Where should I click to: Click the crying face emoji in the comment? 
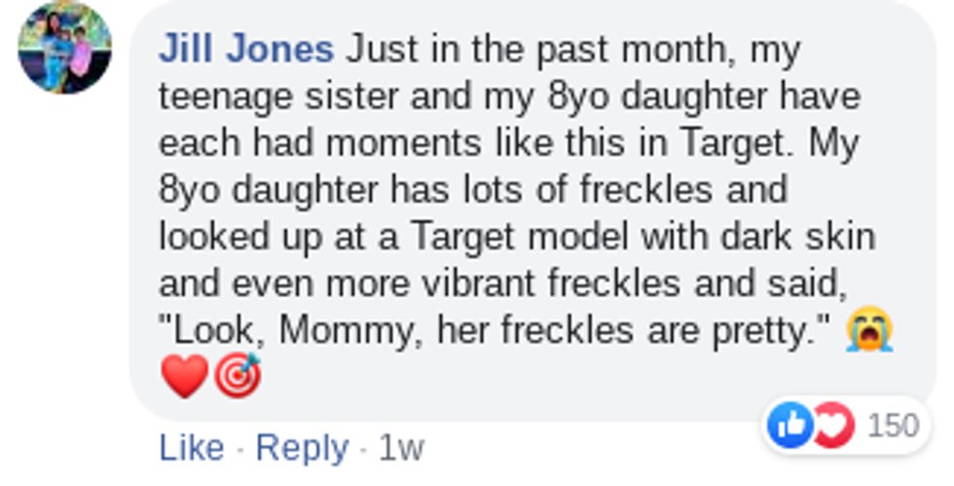click(x=869, y=331)
